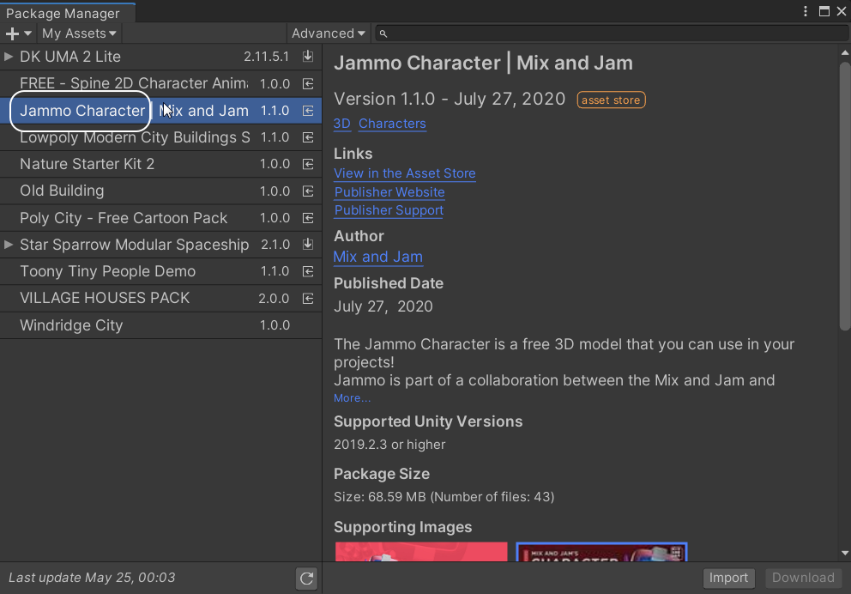This screenshot has width=851, height=594.
Task: Click the import icon in Jammo Character row
Action: (x=308, y=110)
